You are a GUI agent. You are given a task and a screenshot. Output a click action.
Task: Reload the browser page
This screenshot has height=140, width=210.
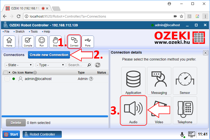[x=18, y=16]
